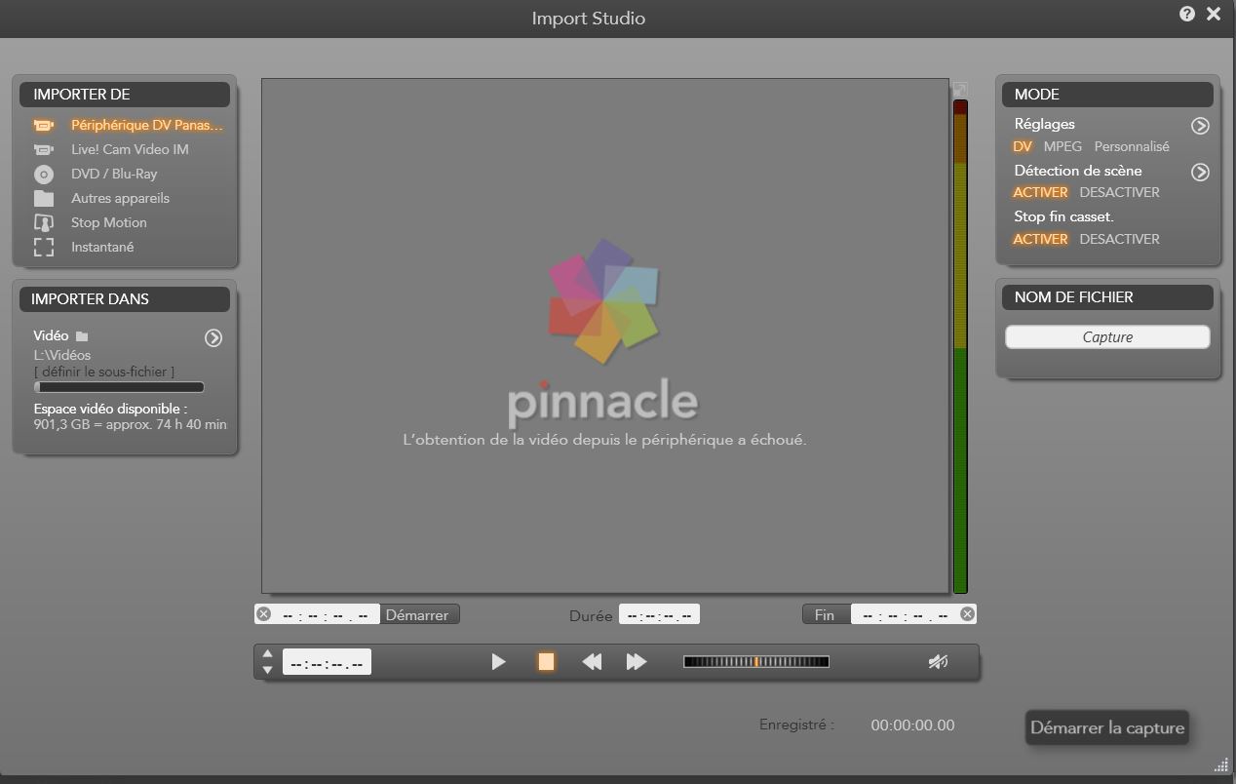Screen dimensions: 1236x784
Task: Open the help question mark icon
Action: (x=1186, y=14)
